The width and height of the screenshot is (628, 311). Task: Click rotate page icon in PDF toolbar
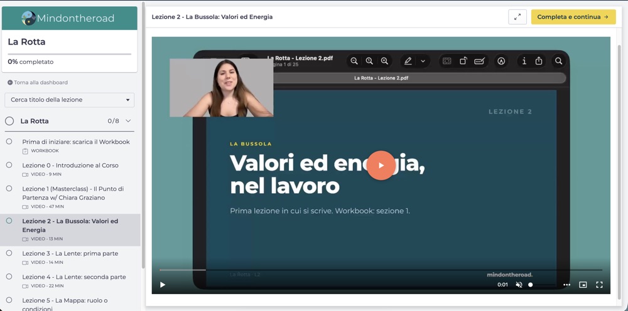[463, 61]
